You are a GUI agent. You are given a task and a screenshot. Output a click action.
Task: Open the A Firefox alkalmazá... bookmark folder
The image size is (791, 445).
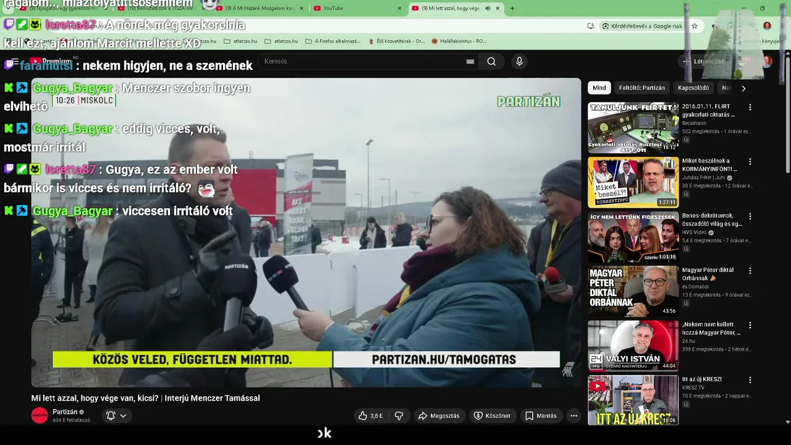332,41
